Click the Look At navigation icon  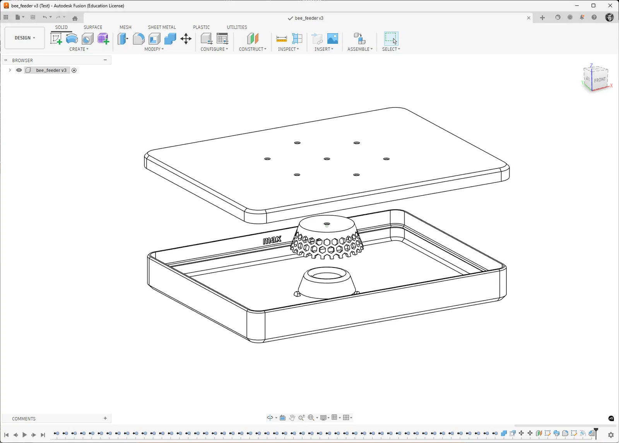[x=283, y=417]
